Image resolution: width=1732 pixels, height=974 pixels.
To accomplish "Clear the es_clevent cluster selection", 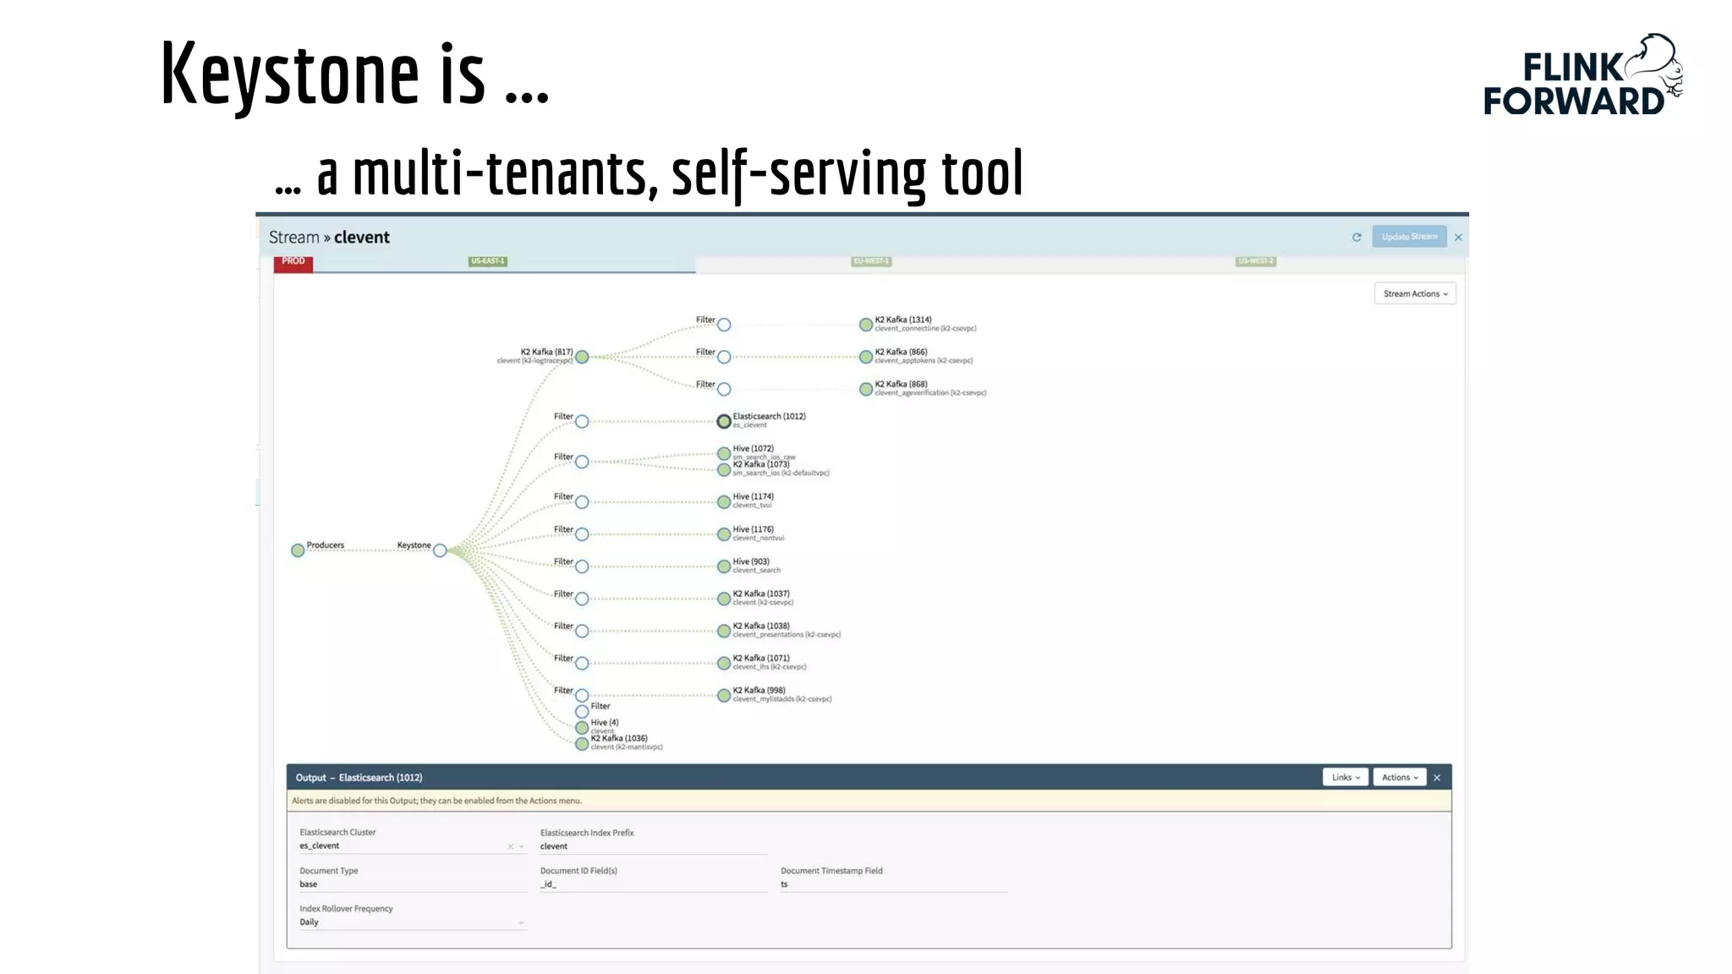I will tap(510, 846).
